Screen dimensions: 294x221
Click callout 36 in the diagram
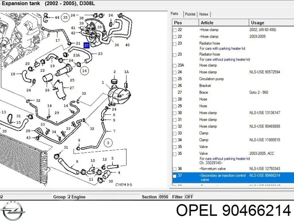pos(117,45)
